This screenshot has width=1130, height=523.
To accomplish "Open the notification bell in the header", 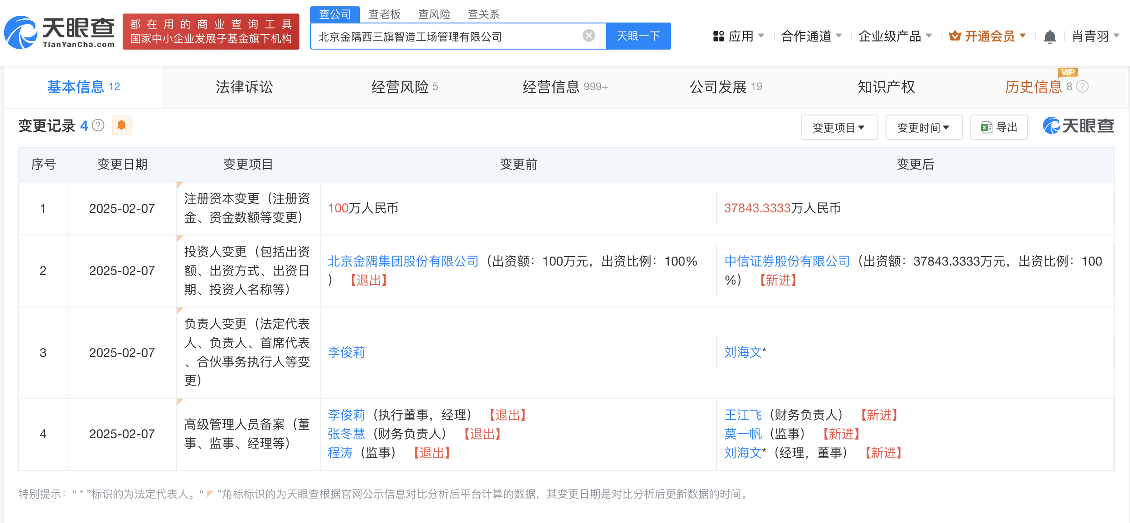I will 1050,37.
